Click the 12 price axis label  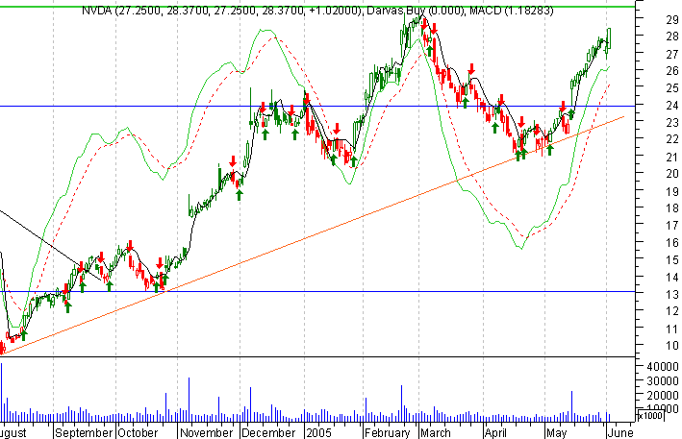(x=672, y=311)
